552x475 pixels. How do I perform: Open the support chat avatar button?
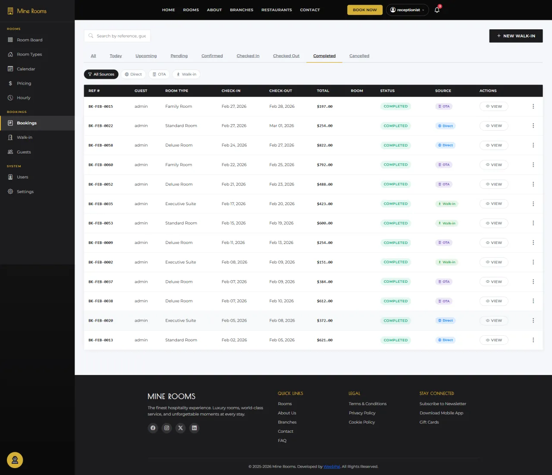(15, 460)
